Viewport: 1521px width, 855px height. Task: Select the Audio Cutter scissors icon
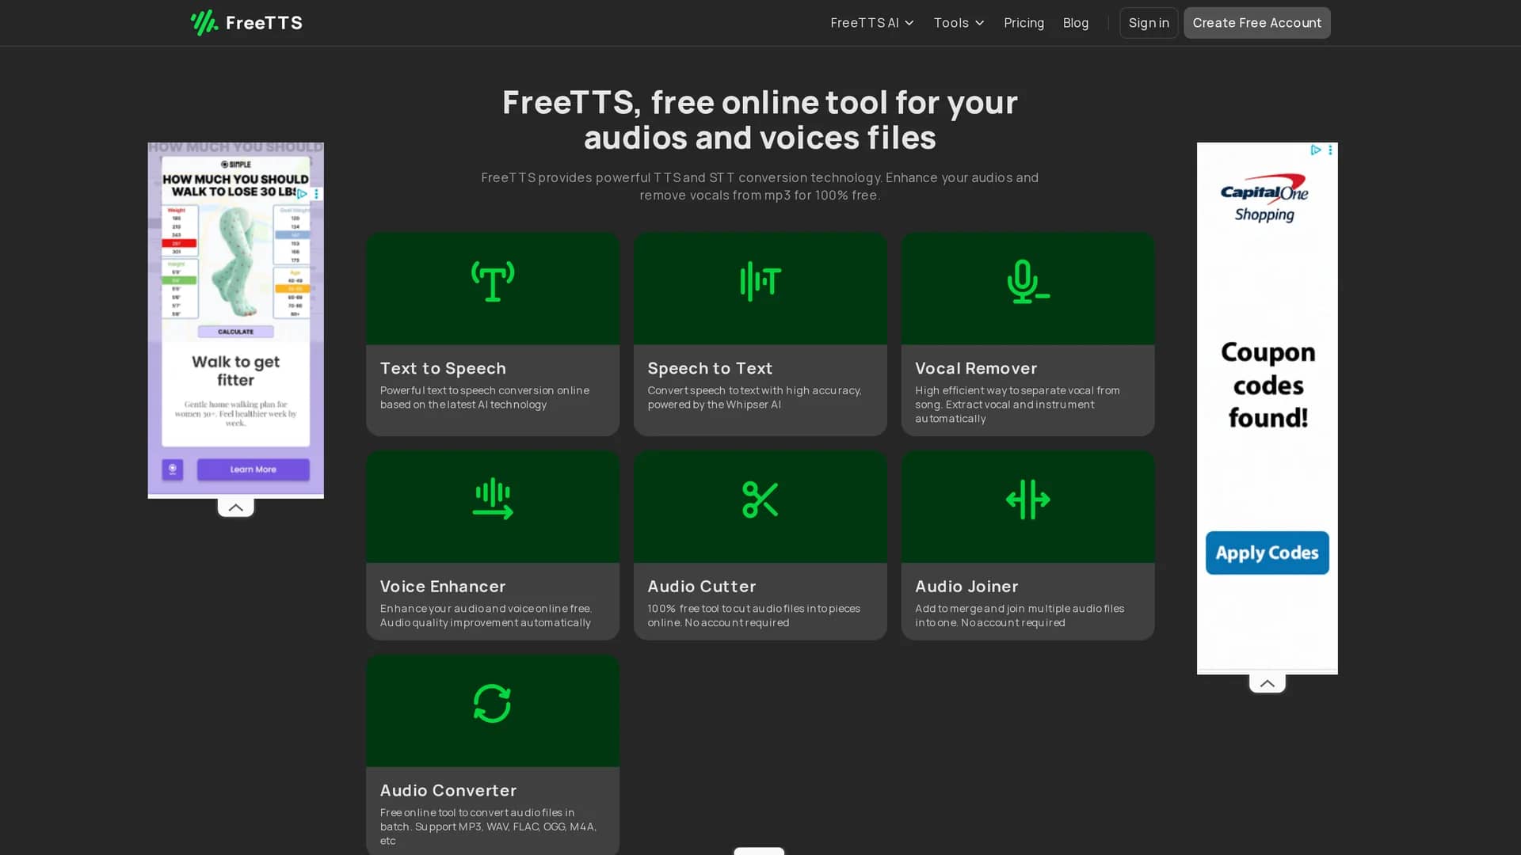[760, 500]
